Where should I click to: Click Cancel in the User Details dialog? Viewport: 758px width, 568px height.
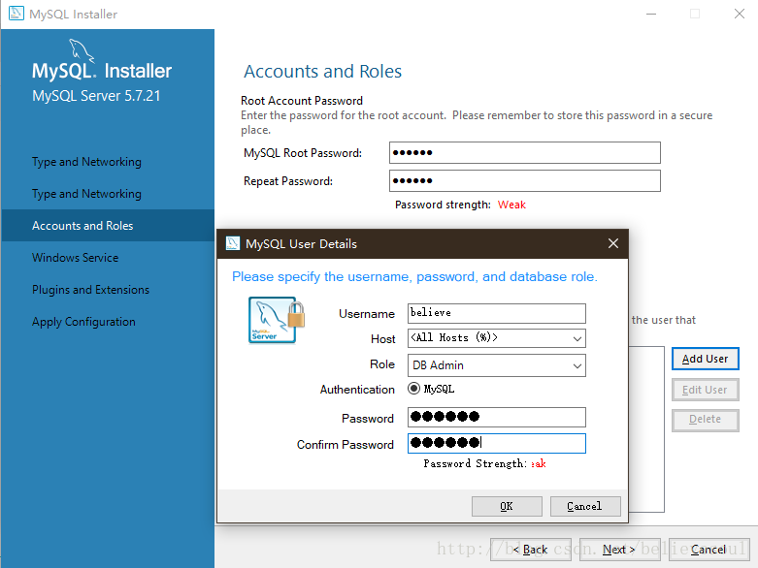585,506
